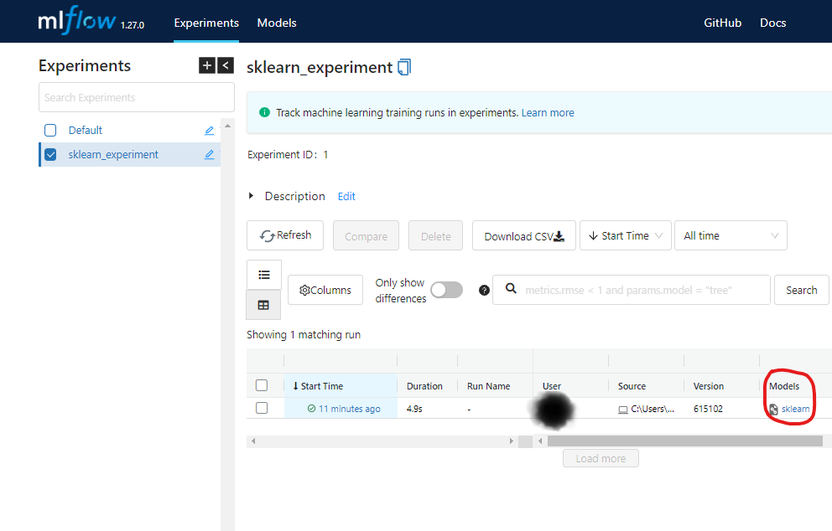Click the 4.9s duration cell
832x531 pixels.
point(414,409)
